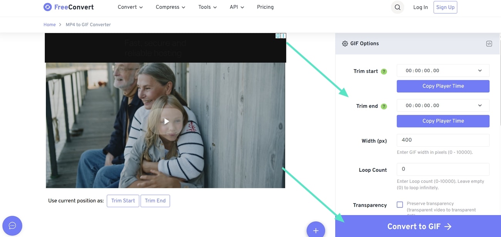Open the search icon in the header
Screen dimensions: 501x237
pos(397,7)
